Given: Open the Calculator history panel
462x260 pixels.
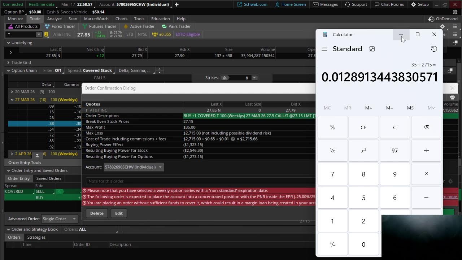Looking at the screenshot, I should coord(434,49).
